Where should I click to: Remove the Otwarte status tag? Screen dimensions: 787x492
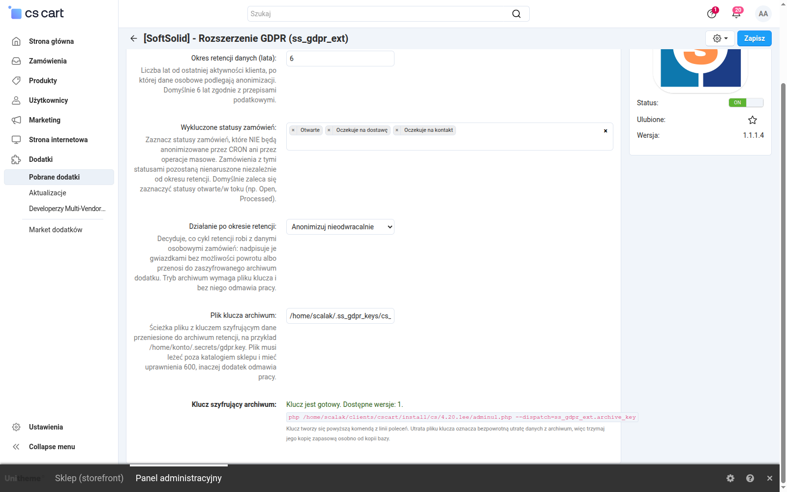[293, 130]
